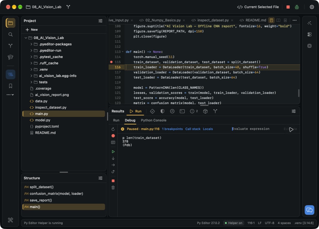Toggle the breakpoint on line 115
Screen dimensions: 319x229
point(111,62)
